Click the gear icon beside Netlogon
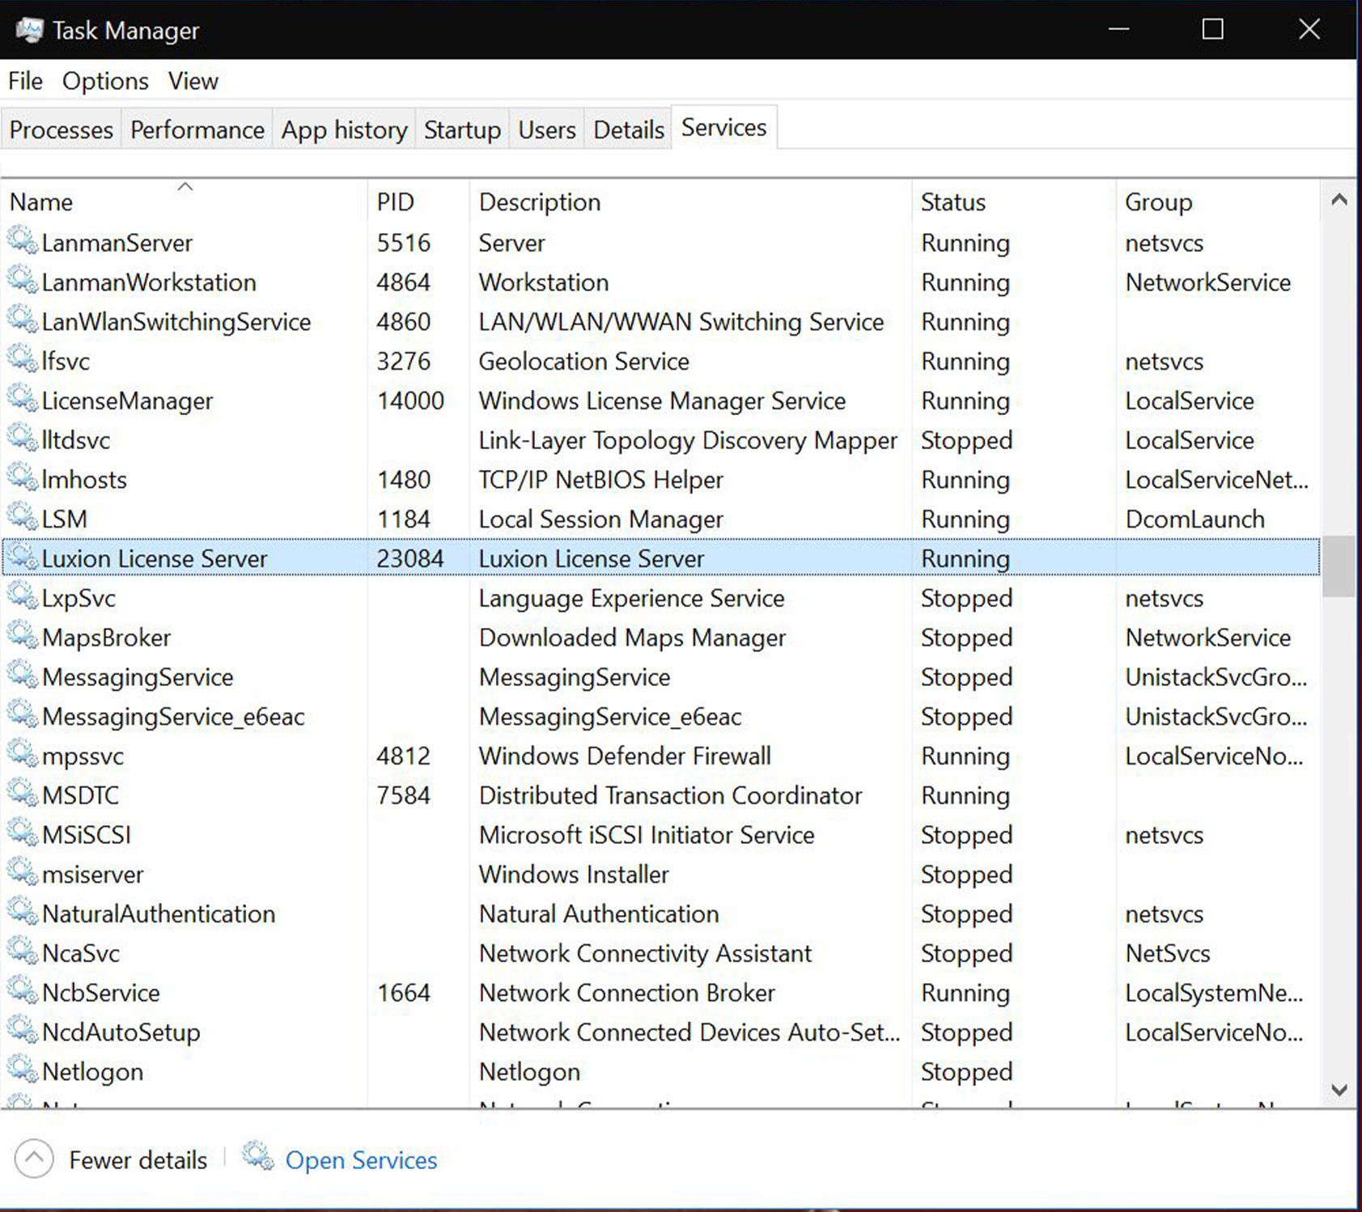 (23, 1070)
